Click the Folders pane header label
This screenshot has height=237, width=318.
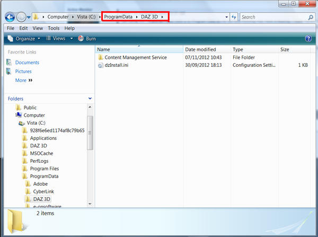(15, 99)
